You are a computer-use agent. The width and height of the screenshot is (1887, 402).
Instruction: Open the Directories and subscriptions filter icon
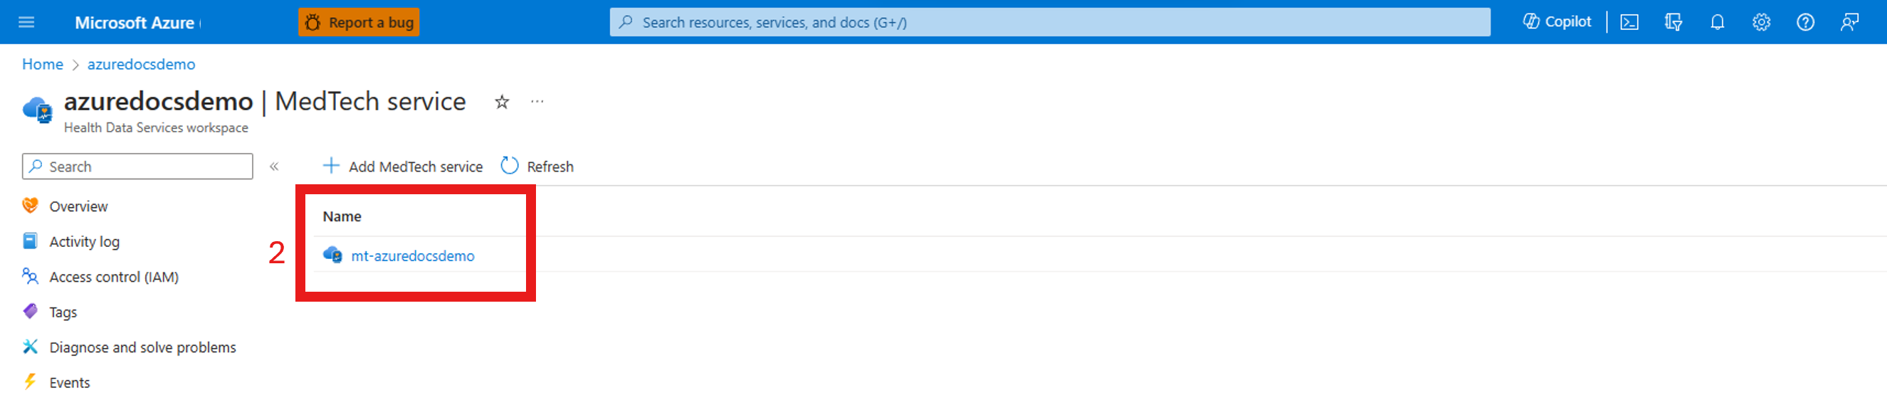pos(1673,22)
